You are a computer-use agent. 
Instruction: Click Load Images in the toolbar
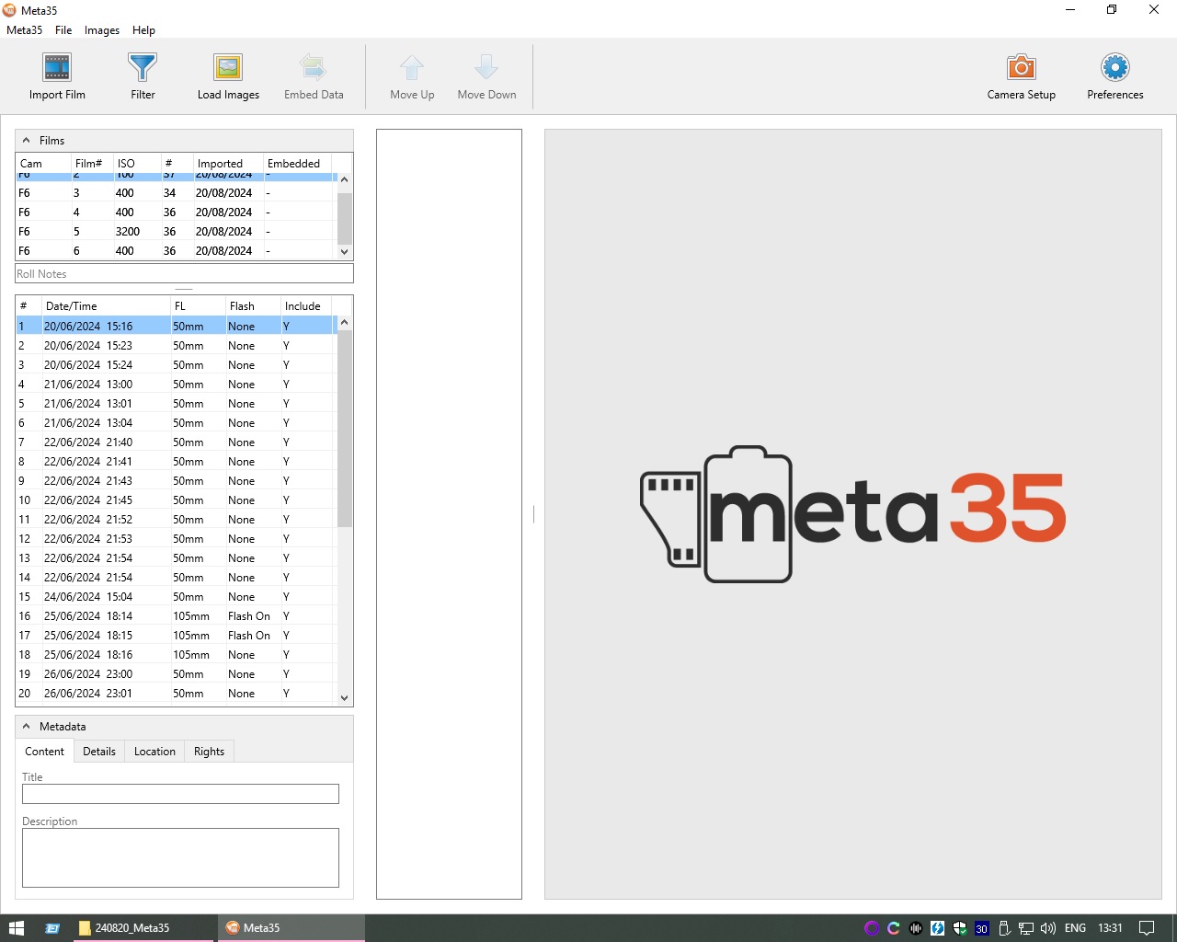(228, 68)
